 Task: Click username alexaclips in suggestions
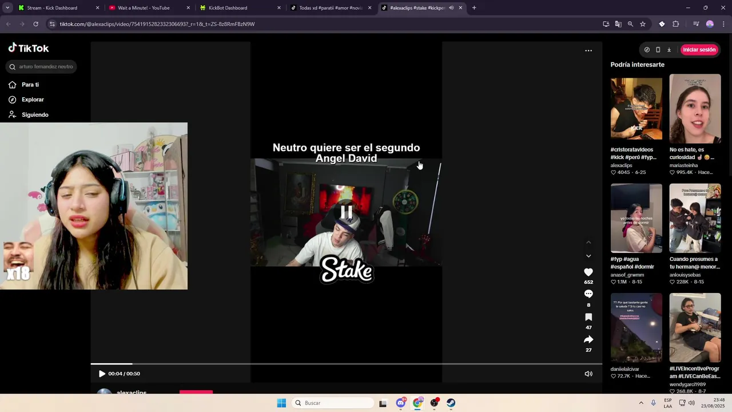621,165
